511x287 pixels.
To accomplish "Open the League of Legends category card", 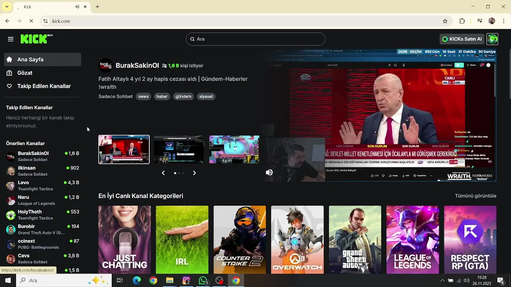I will (x=412, y=240).
